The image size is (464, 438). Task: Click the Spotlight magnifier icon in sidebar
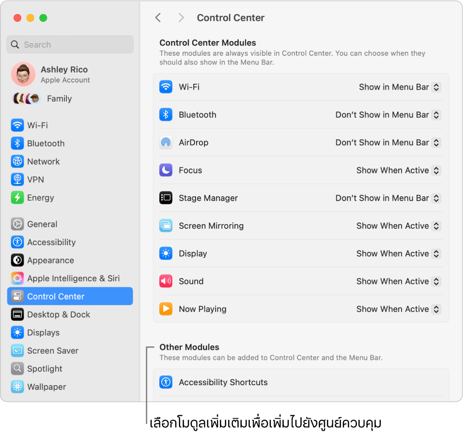(17, 368)
